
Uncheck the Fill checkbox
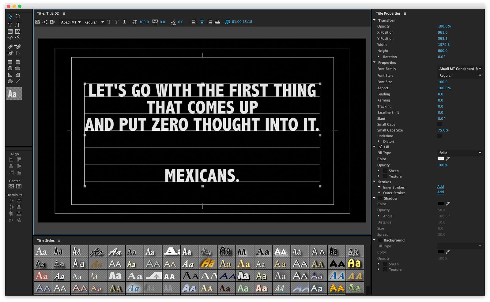coord(380,147)
